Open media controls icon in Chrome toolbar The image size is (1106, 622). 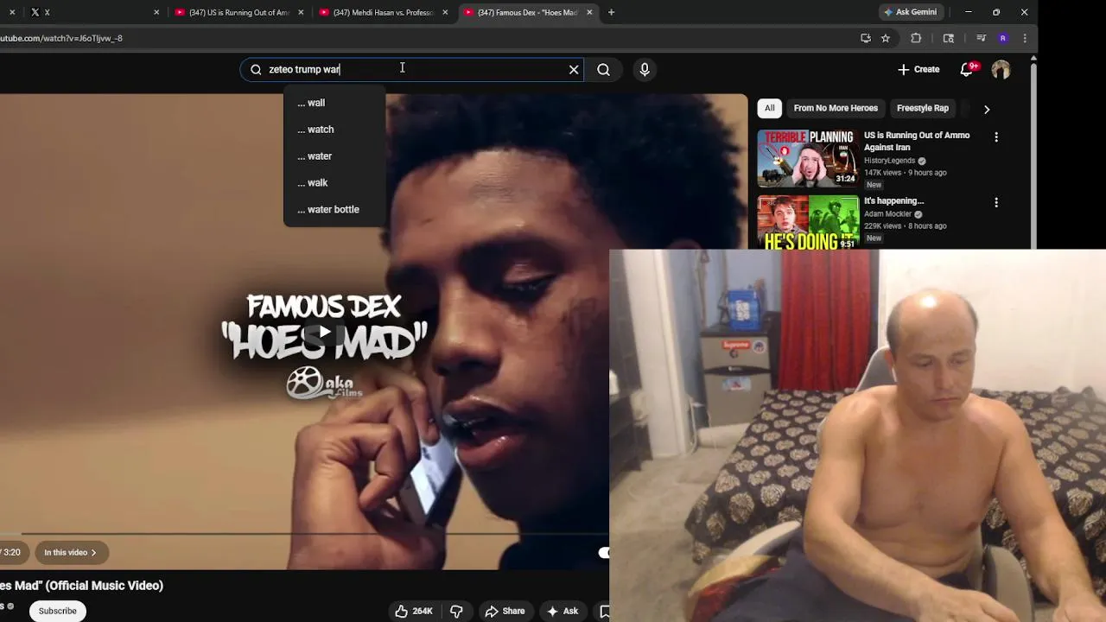click(981, 38)
